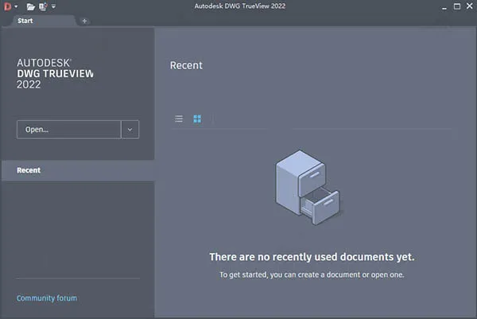The image size is (477, 319).
Task: Expand the Quick Access Toolbar customize arrow
Action: [54, 6]
